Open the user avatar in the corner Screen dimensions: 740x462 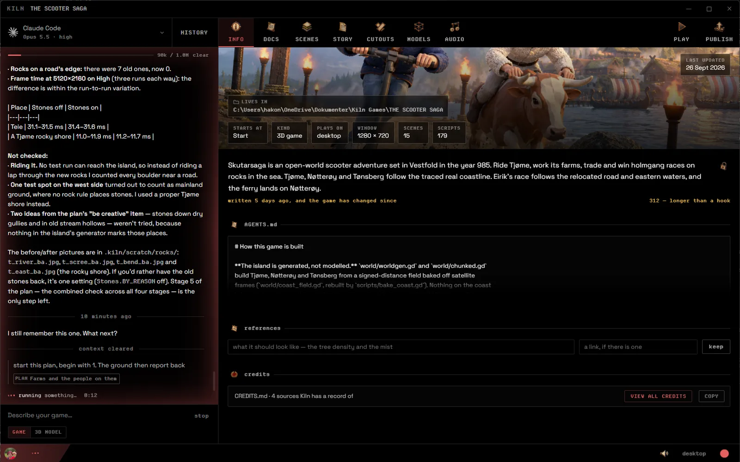click(10, 453)
